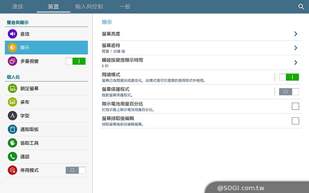This screenshot has height=193, width=309.
Task: Open 通知面板 notification panel icon
Action: pos(12,129)
